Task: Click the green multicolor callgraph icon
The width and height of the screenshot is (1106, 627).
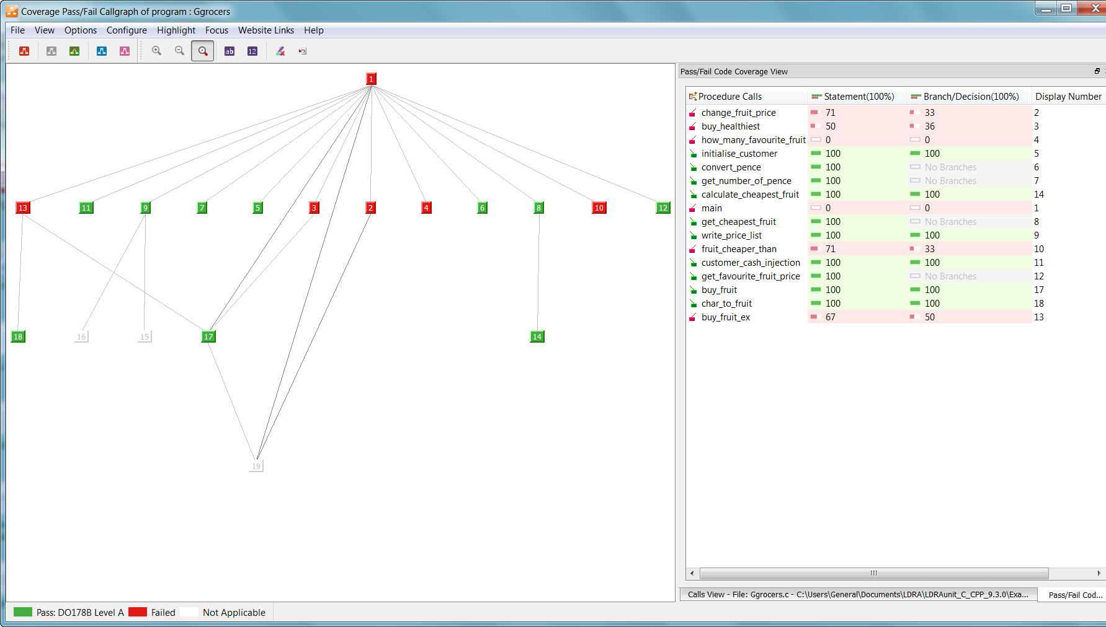Action: click(x=74, y=51)
